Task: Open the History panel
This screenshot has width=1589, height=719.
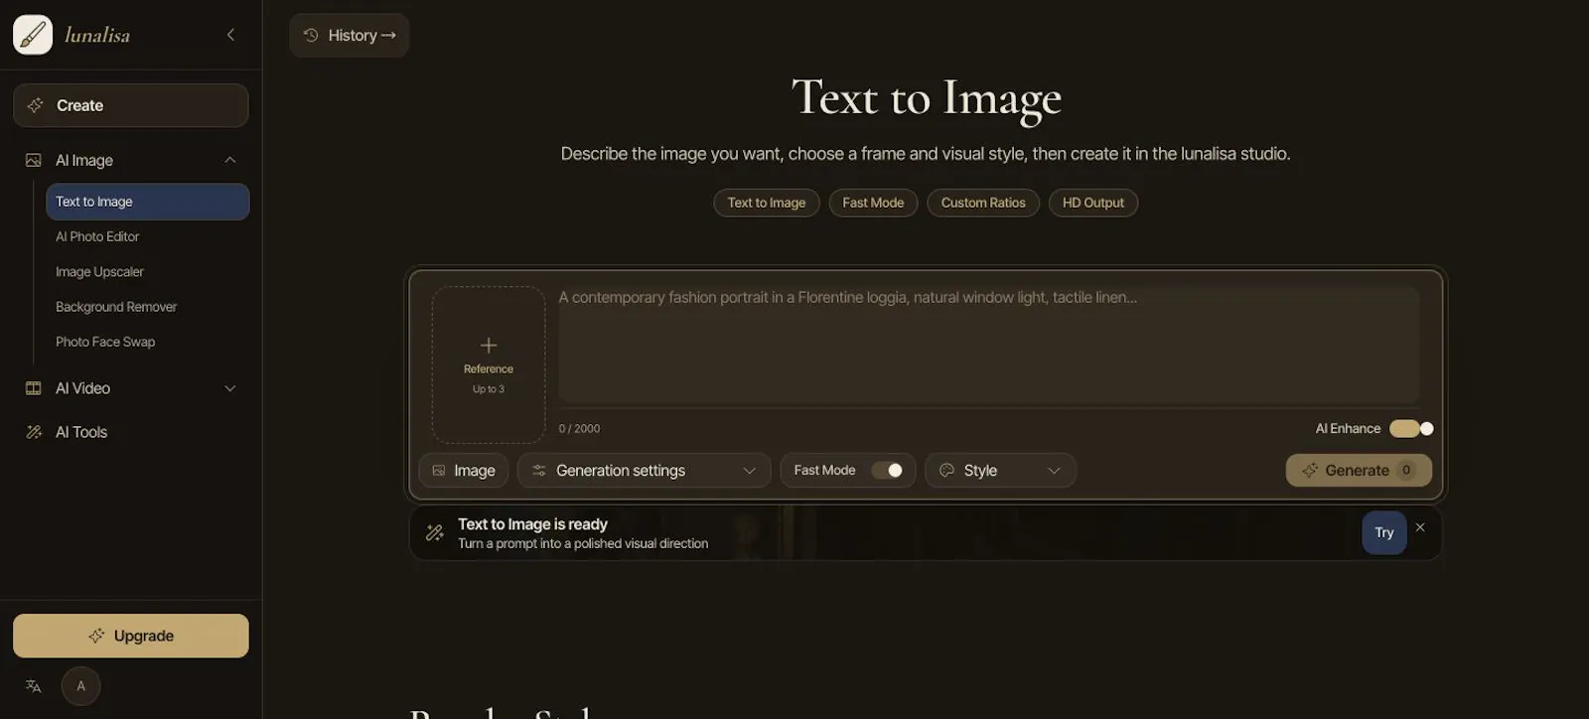Action: pyautogui.click(x=349, y=35)
